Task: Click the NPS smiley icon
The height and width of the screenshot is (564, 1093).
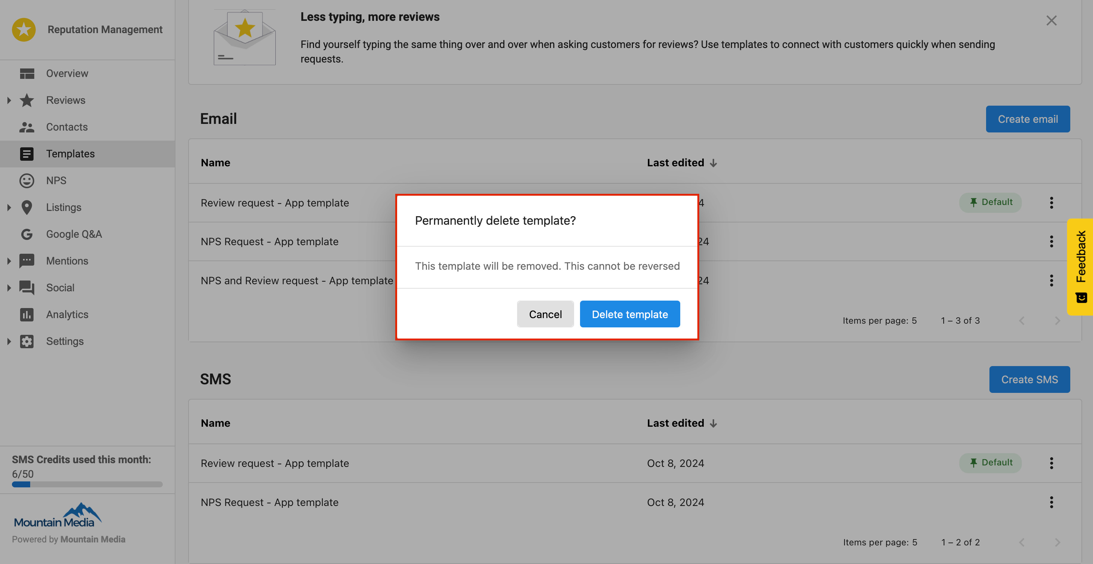Action: pyautogui.click(x=27, y=180)
